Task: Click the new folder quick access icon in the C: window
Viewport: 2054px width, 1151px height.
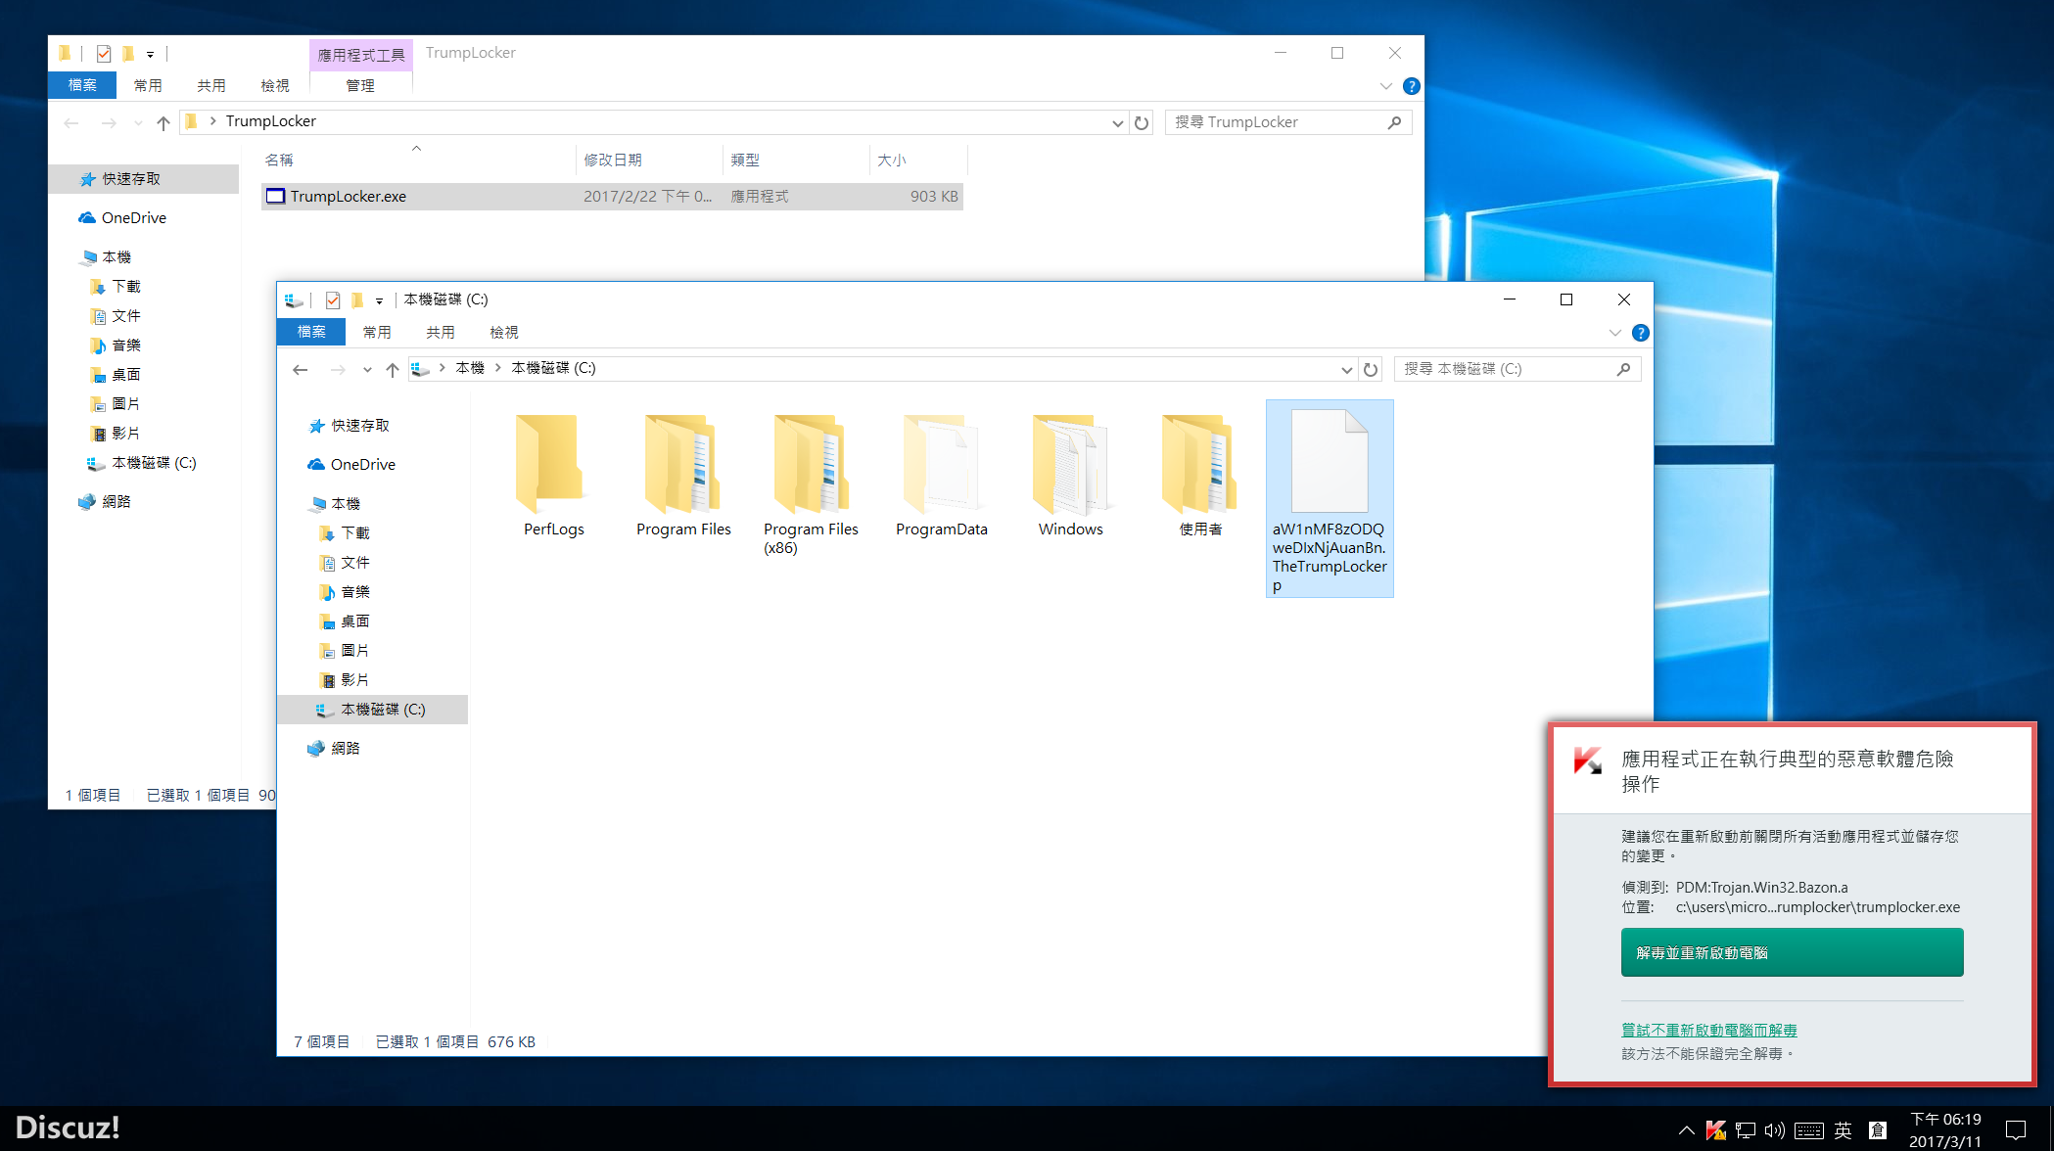Action: 357,300
